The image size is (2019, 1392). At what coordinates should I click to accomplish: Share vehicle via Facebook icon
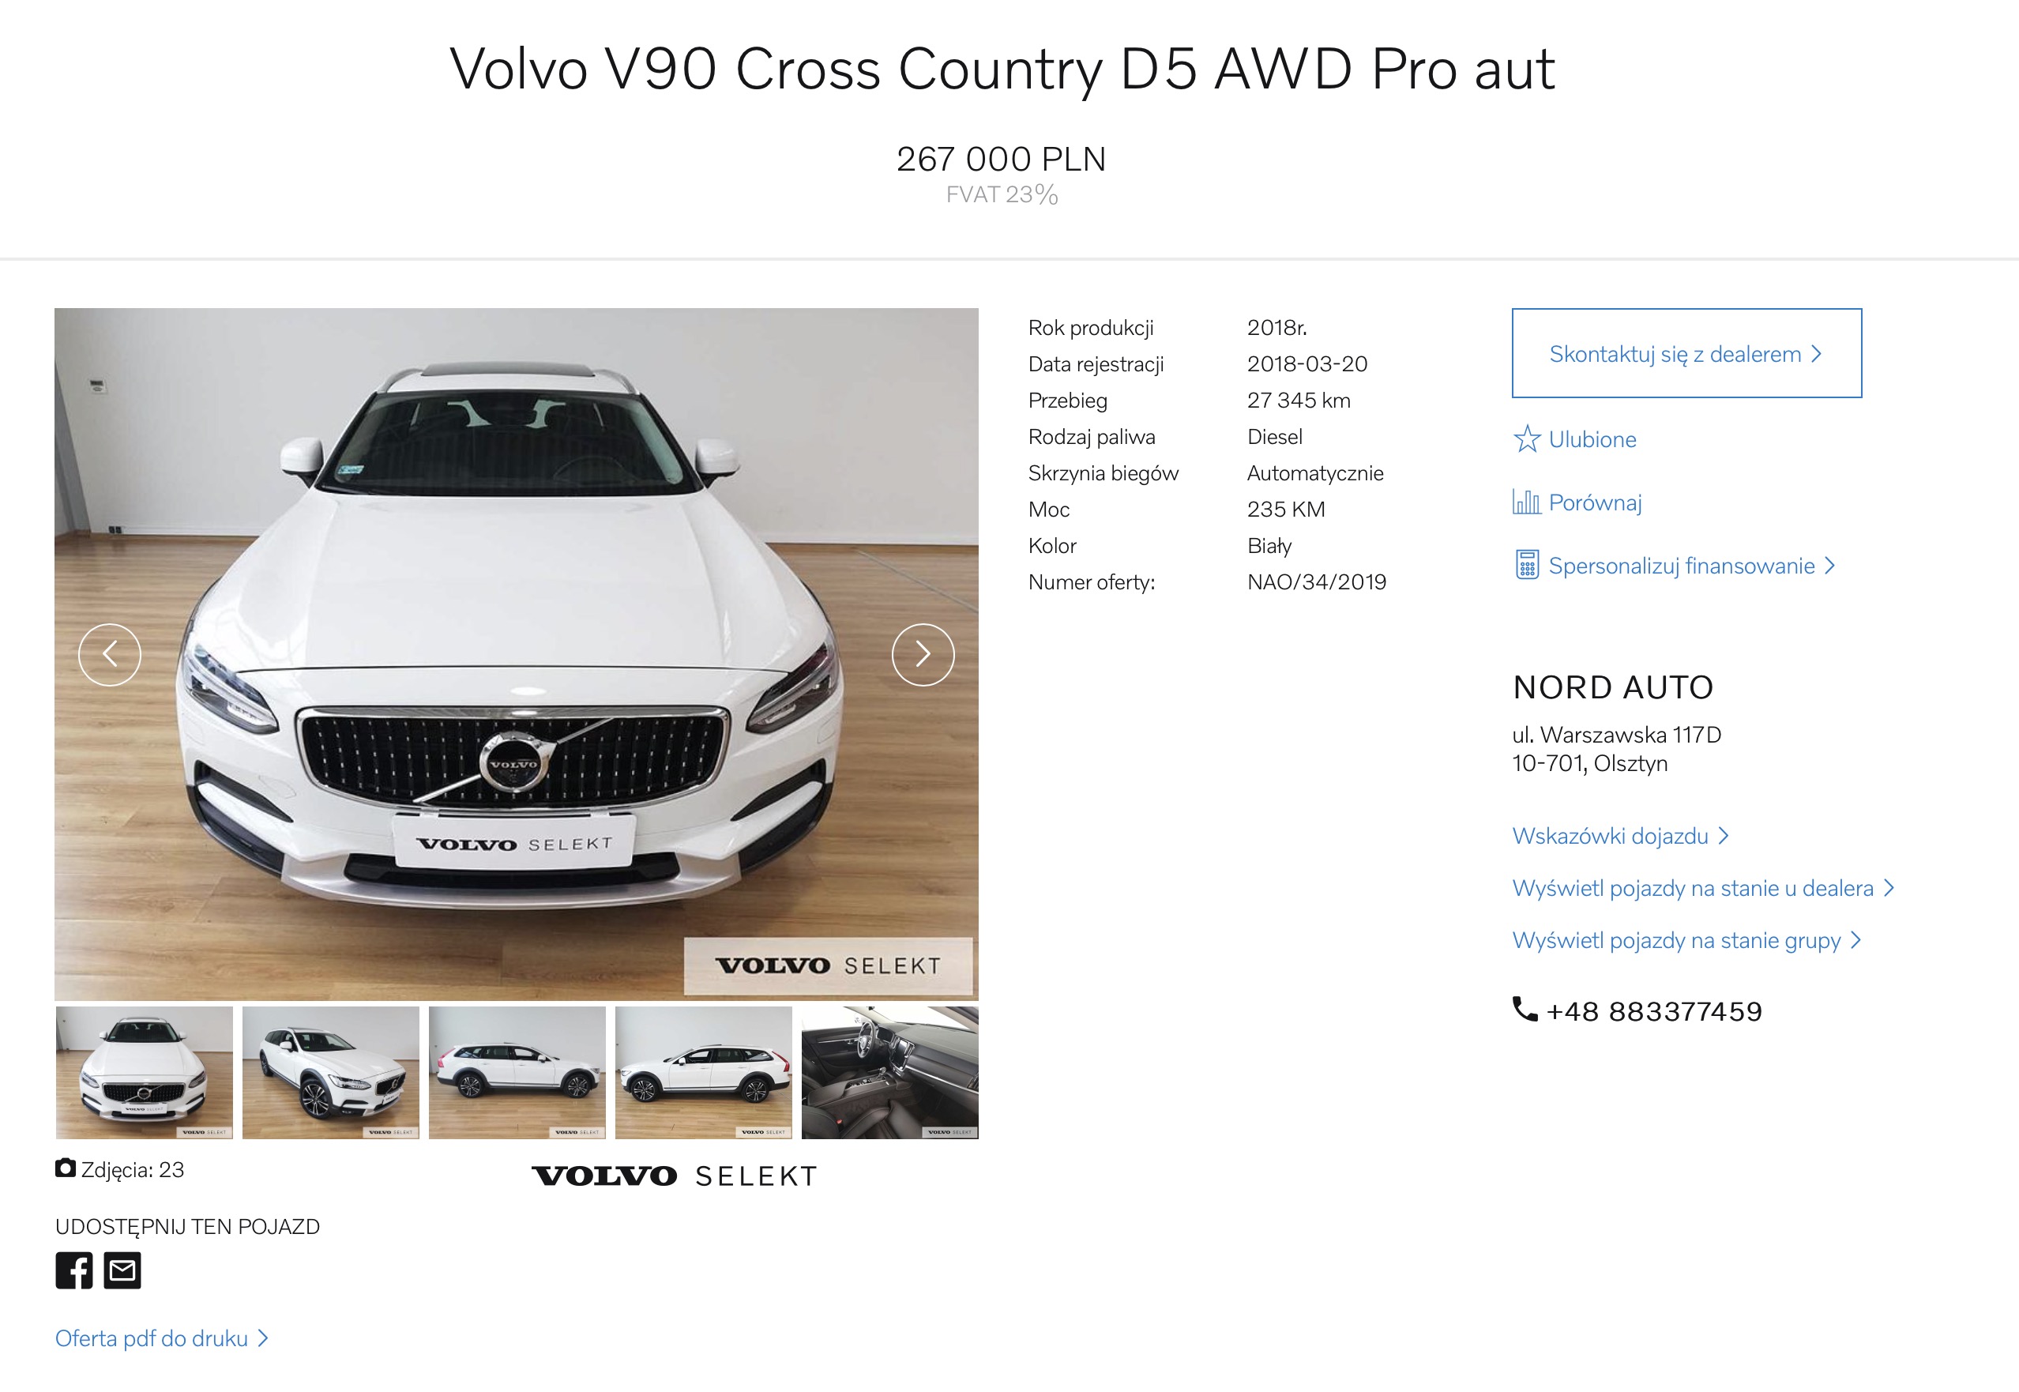pos(74,1270)
